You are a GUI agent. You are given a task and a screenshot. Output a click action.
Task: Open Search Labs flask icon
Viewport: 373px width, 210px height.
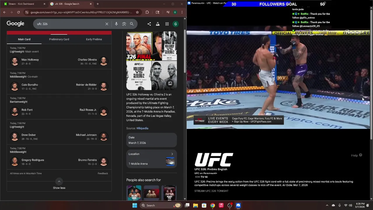pos(158,24)
